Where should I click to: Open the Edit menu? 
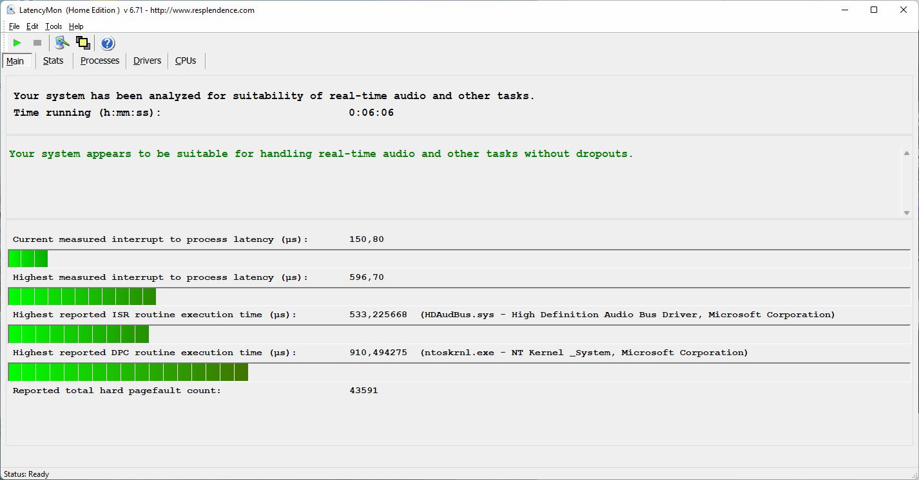[x=32, y=26]
